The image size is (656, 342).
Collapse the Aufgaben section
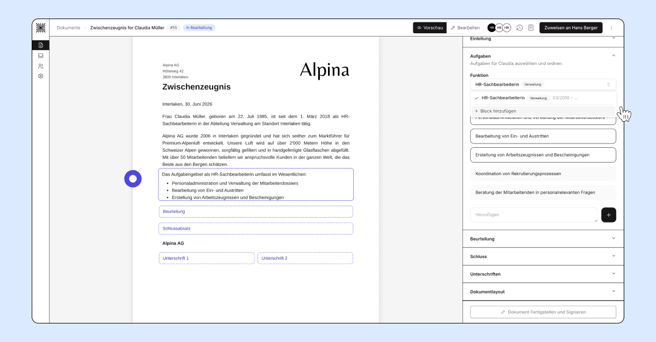coord(613,56)
